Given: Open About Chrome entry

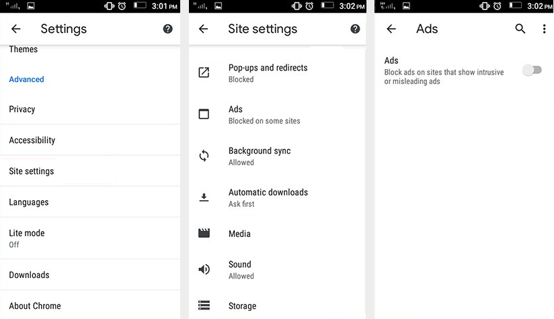Looking at the screenshot, I should point(35,306).
